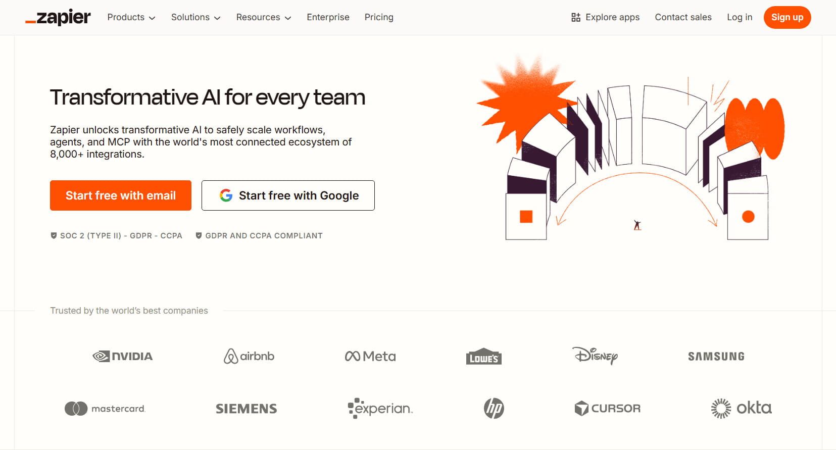836x450 pixels.
Task: Click the Airbnb logo
Action: pyautogui.click(x=249, y=356)
